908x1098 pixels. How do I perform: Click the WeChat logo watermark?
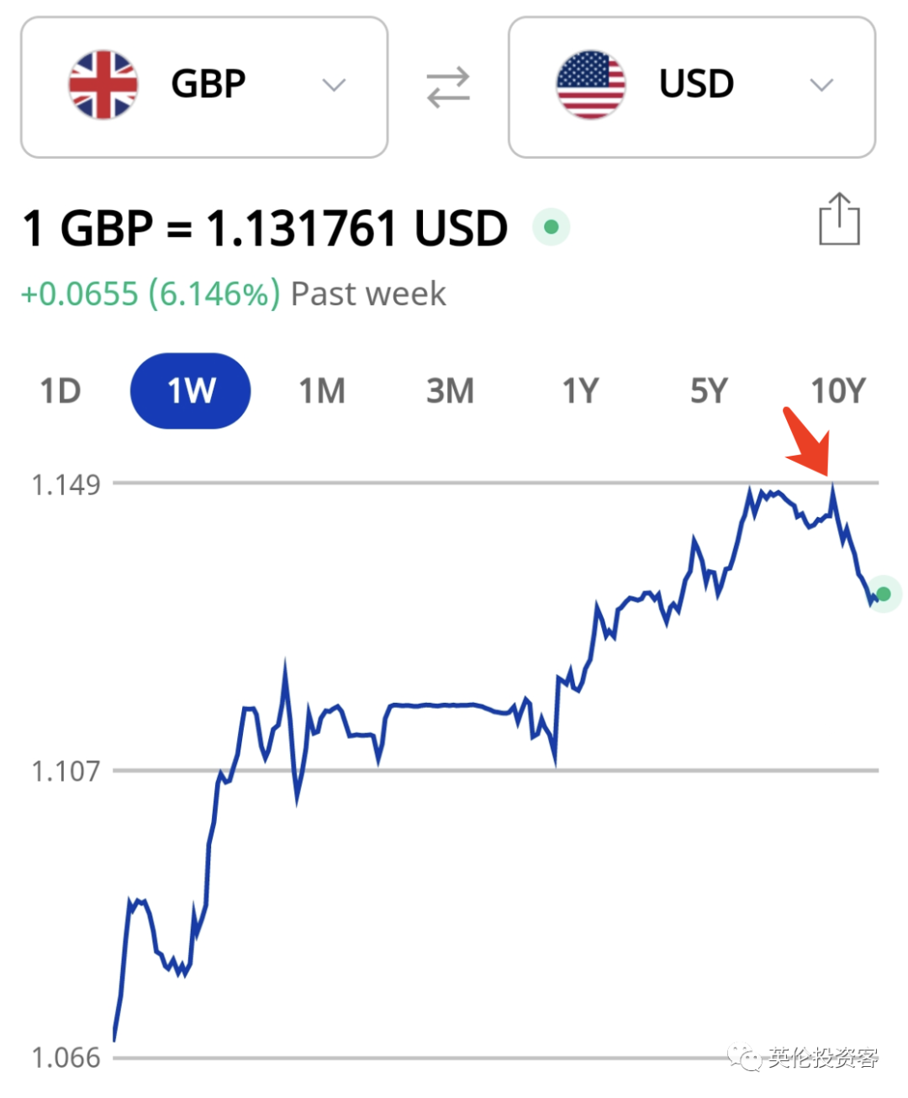point(745,1058)
